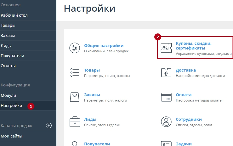Select Лиды in the sidebar menu
The image size is (233, 146).
tap(6, 45)
